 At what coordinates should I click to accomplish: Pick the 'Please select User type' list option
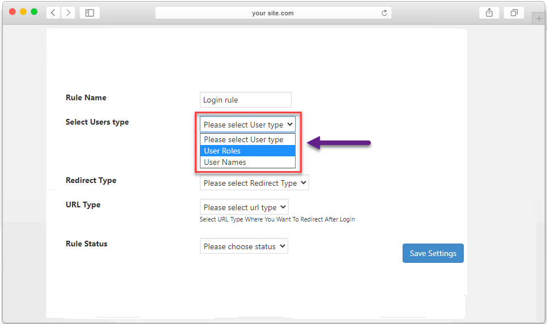247,139
